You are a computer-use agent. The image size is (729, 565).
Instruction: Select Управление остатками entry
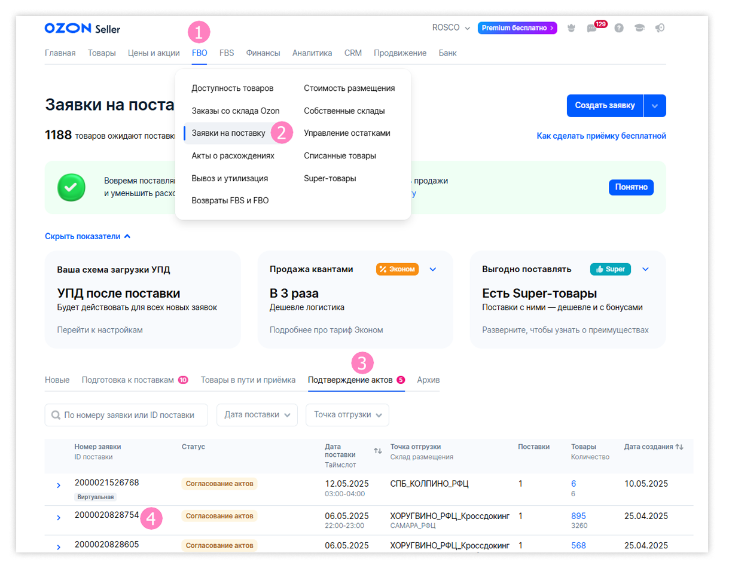tap(347, 133)
